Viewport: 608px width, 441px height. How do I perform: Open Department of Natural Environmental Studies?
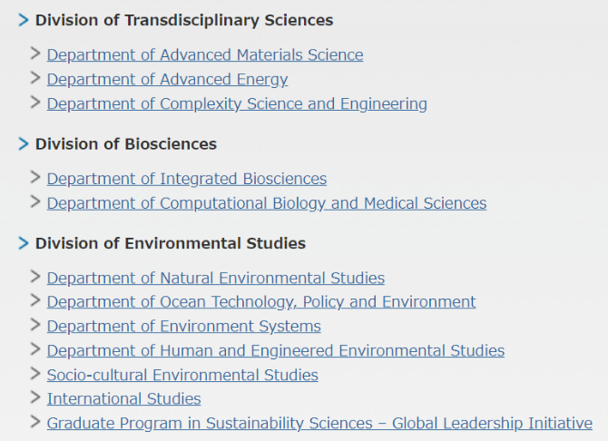point(216,278)
